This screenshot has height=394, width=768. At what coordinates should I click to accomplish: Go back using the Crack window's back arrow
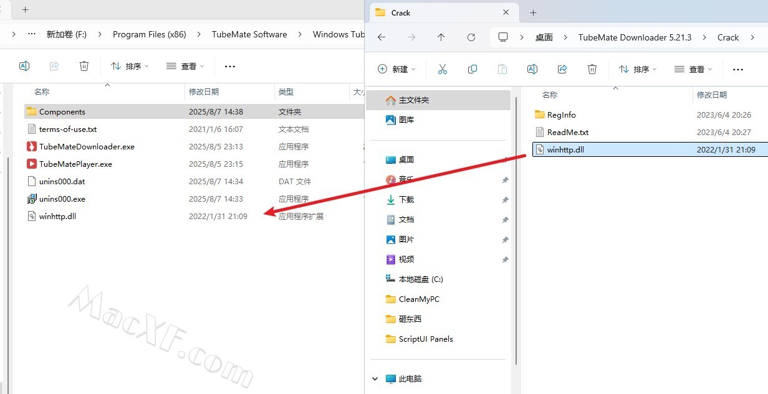point(382,37)
